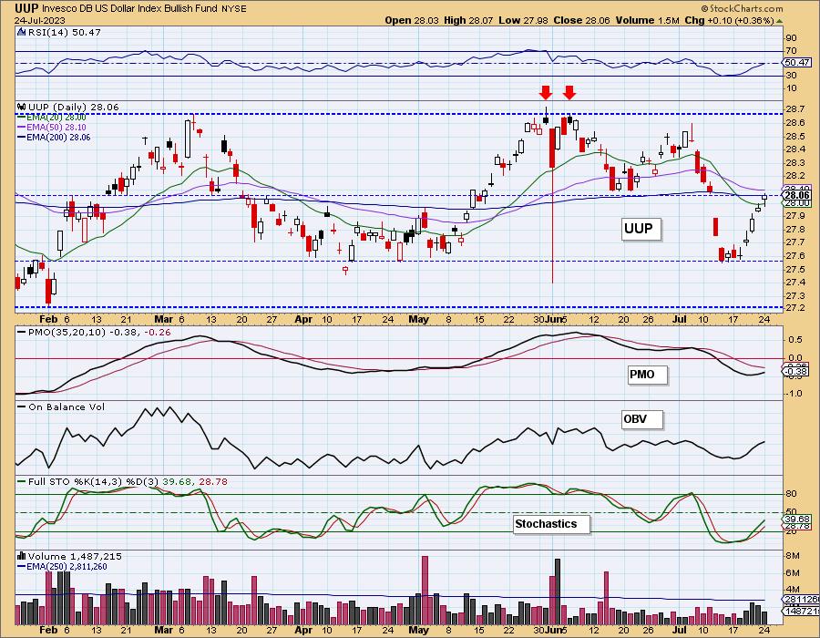This screenshot has height=638, width=820.
Task: Click the -1.0 level on PMO axis
Action: tap(794, 393)
